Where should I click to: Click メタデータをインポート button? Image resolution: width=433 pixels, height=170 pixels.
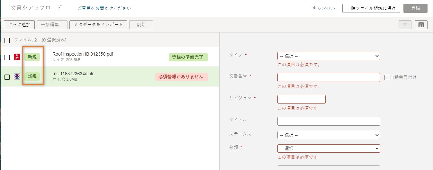click(98, 25)
